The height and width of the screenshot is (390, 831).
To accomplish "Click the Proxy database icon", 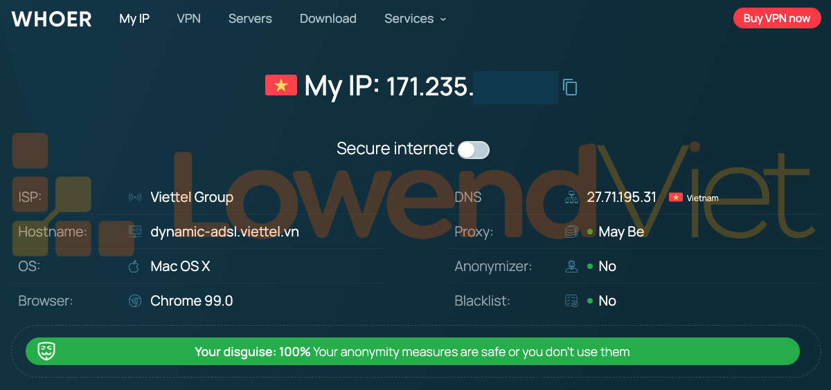I will (571, 232).
